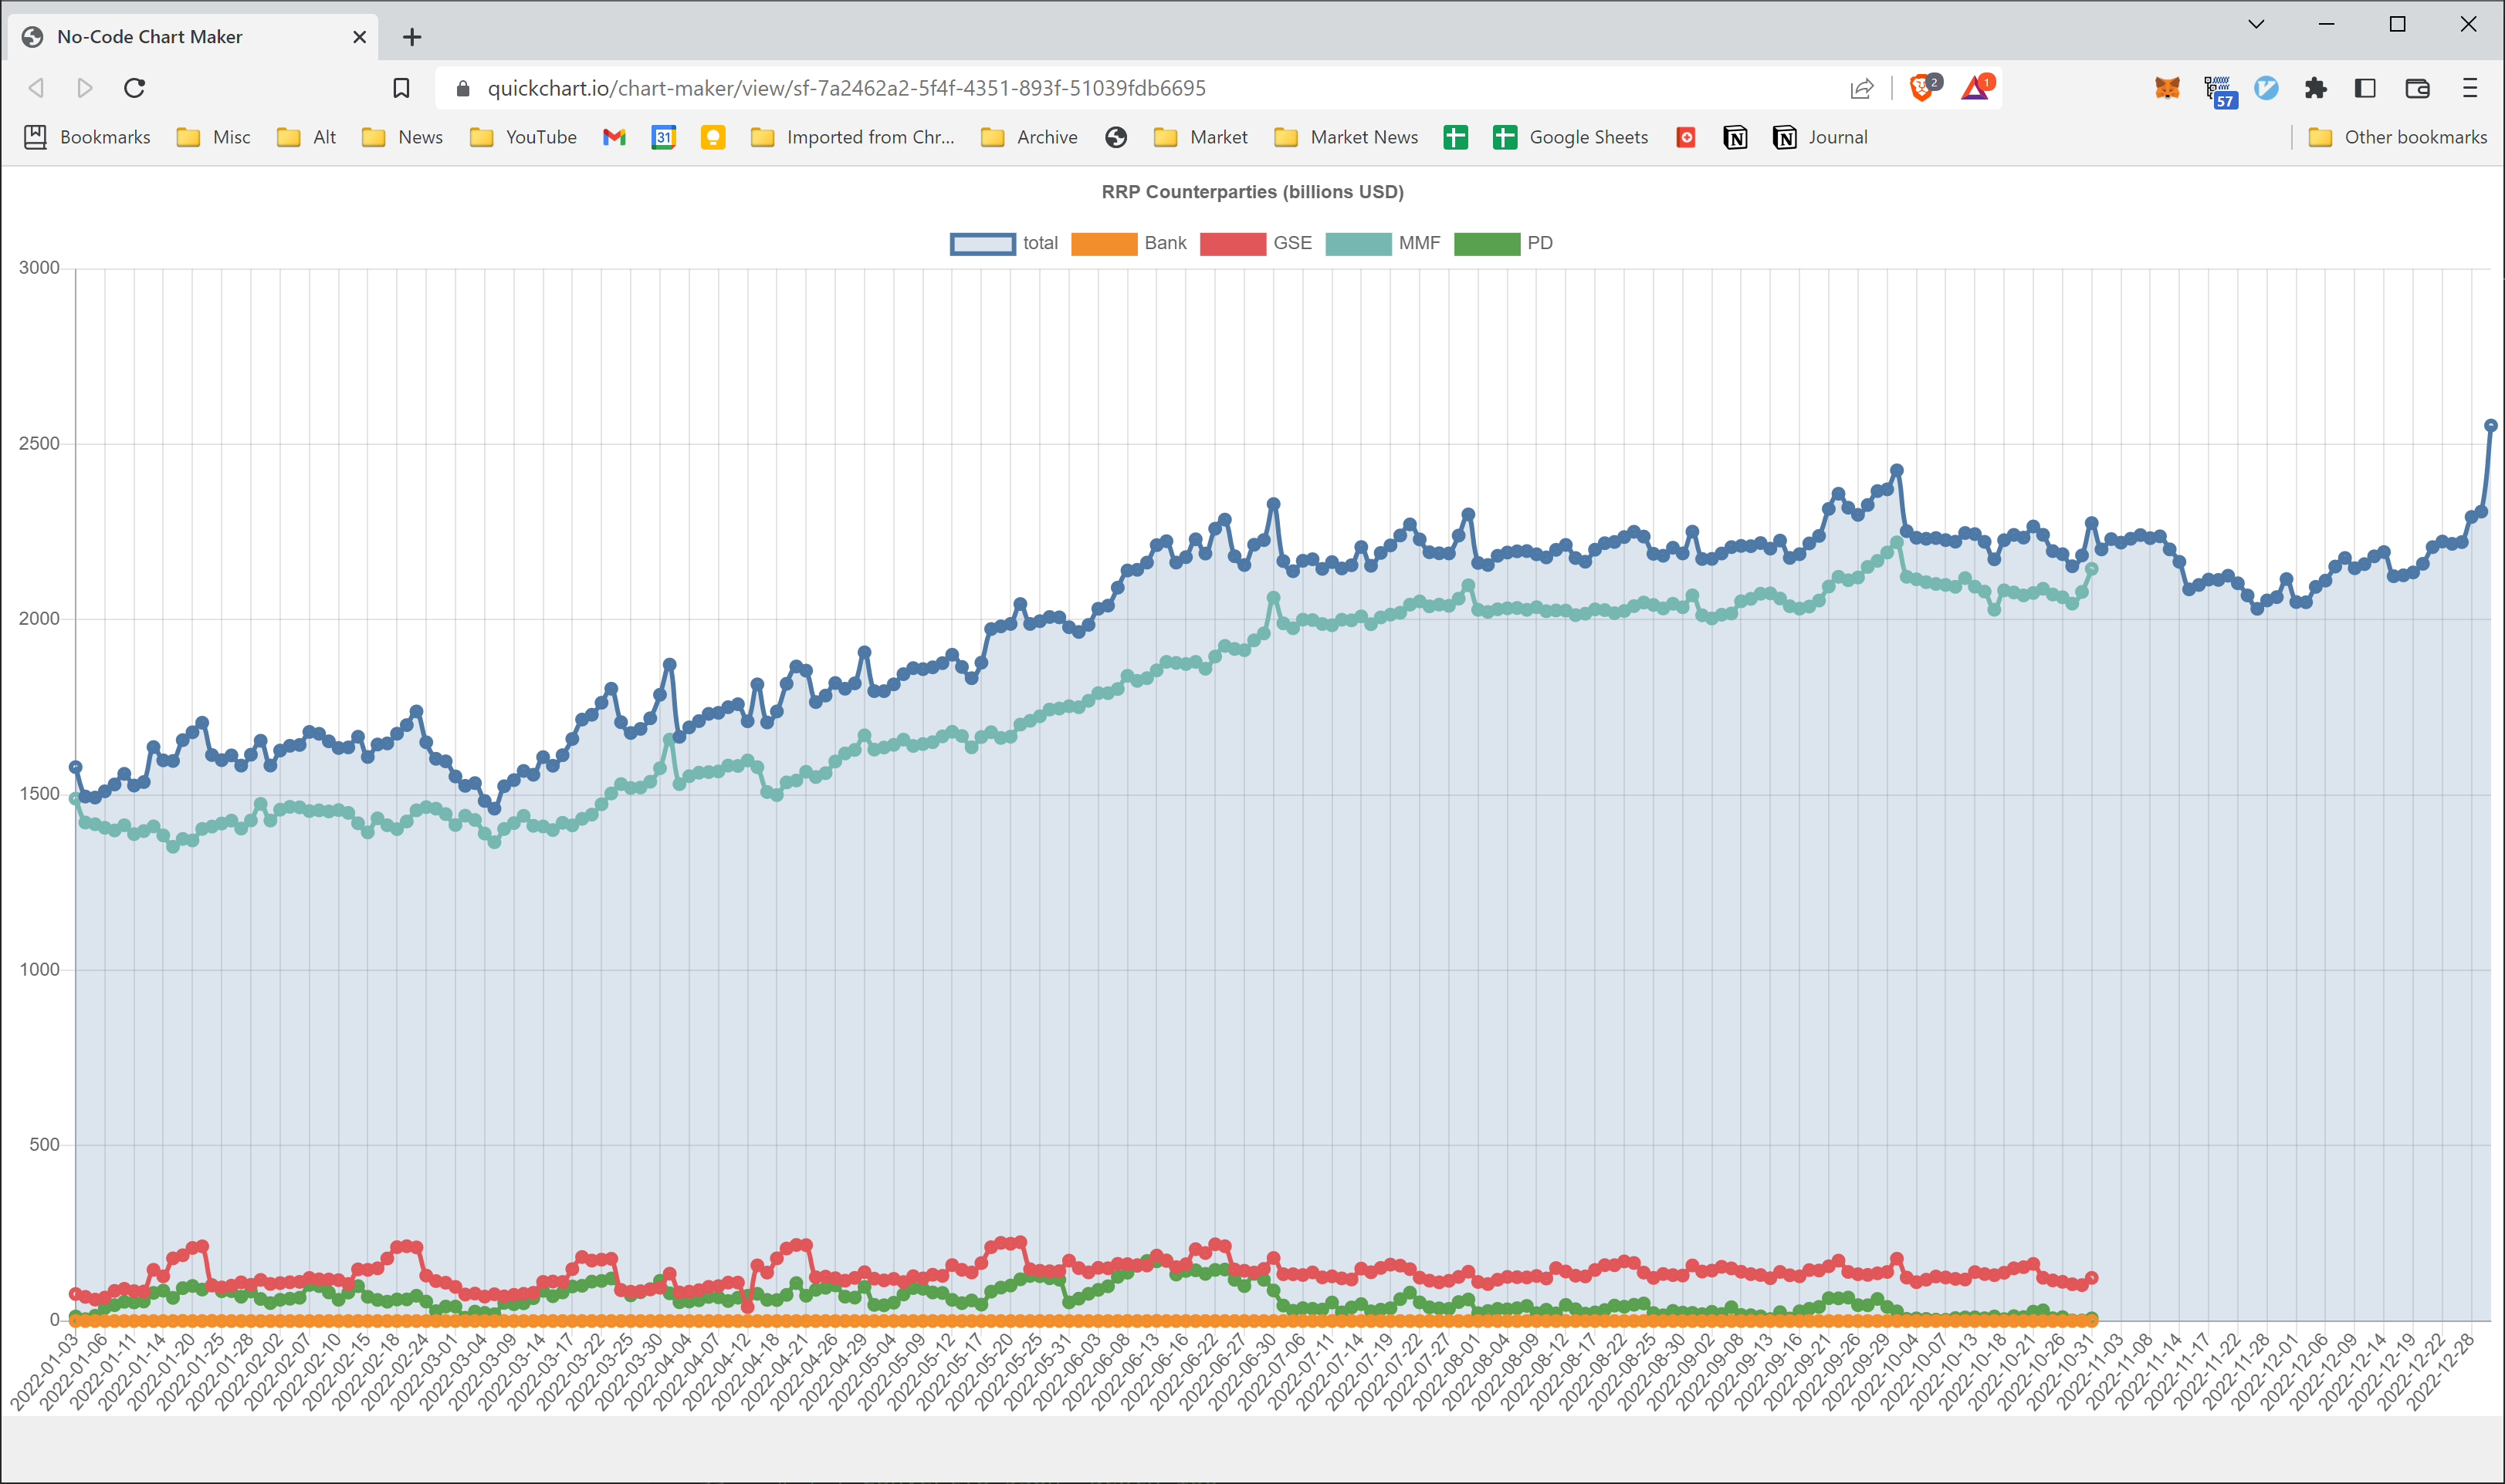Open the Google Sheets bookmark
Image resolution: width=2505 pixels, height=1484 pixels.
pyautogui.click(x=1570, y=137)
